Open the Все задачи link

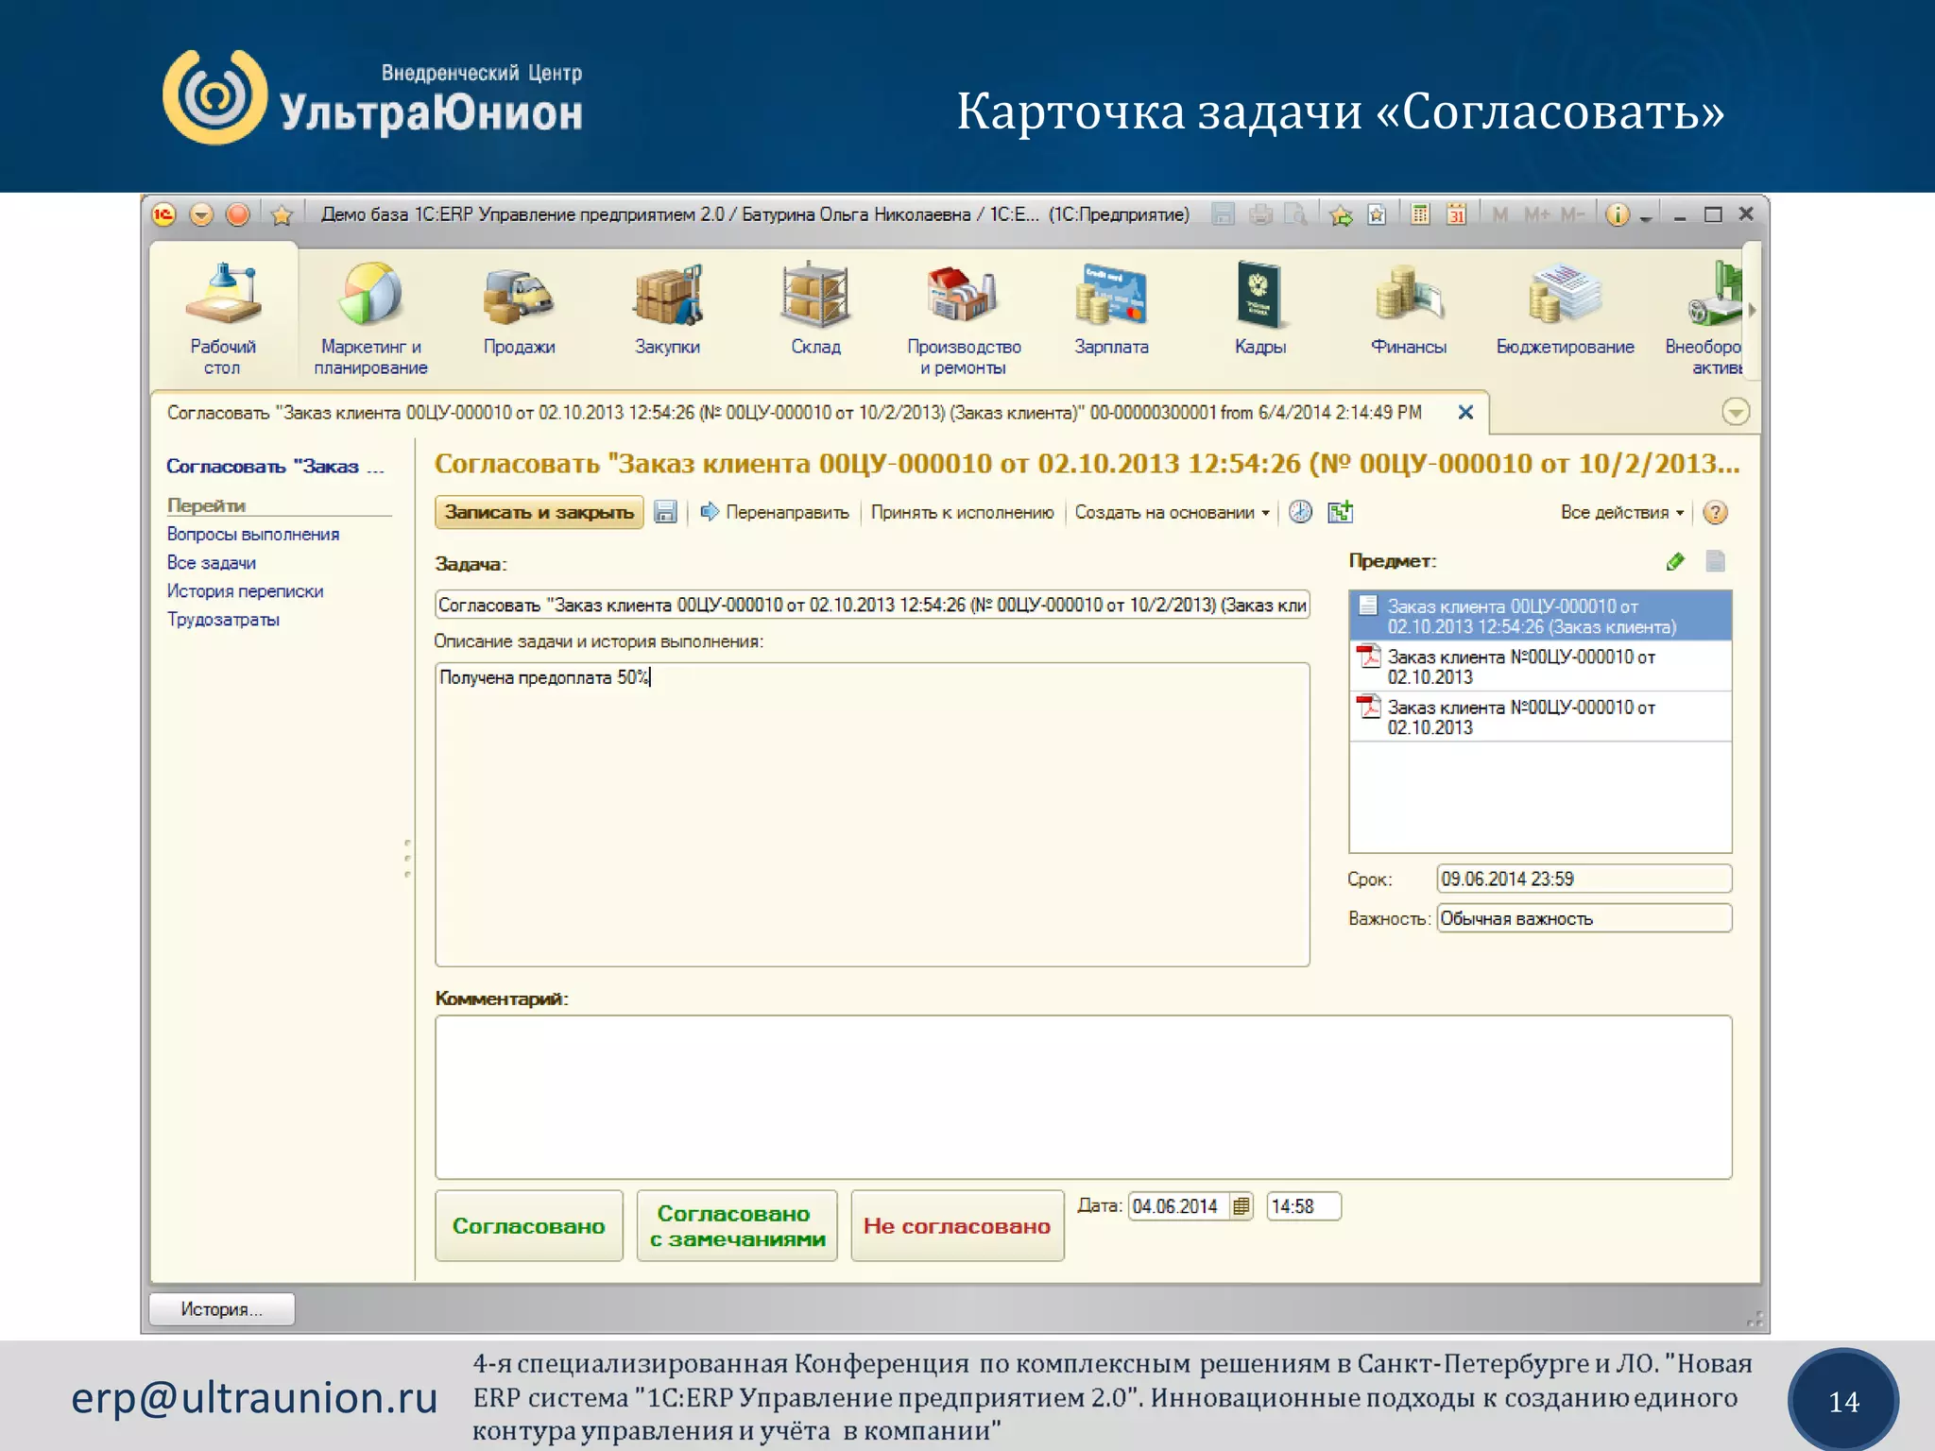tap(212, 563)
